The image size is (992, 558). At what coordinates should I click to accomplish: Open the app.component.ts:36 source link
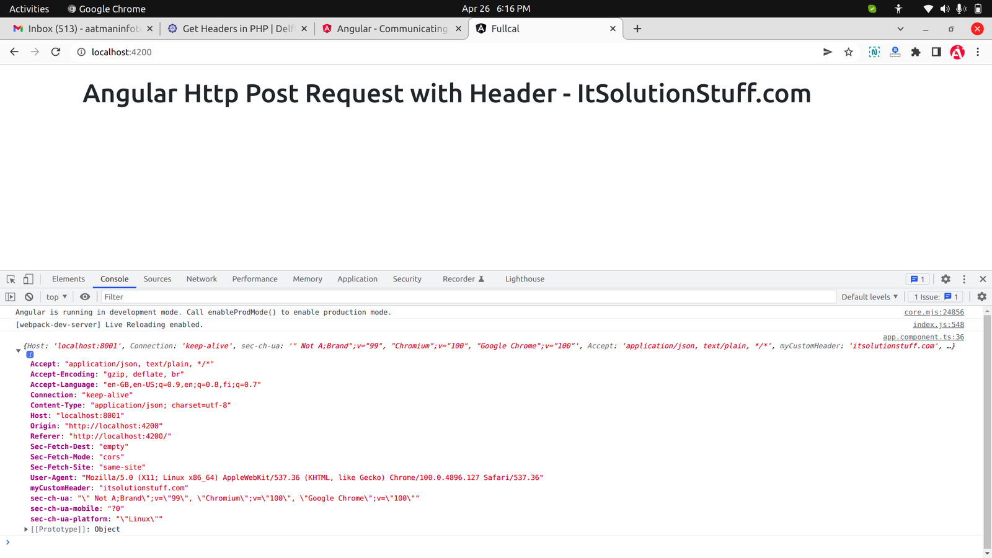(923, 337)
